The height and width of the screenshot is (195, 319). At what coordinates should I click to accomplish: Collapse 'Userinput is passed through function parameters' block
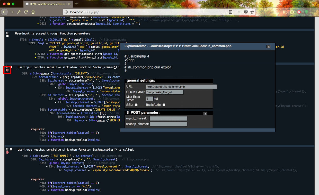(x=7, y=36)
